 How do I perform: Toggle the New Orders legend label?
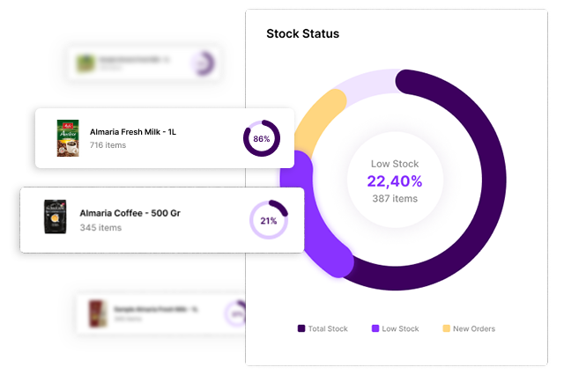(x=474, y=328)
